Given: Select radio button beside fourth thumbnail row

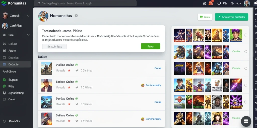Looking at the screenshot, I should coord(246,85).
